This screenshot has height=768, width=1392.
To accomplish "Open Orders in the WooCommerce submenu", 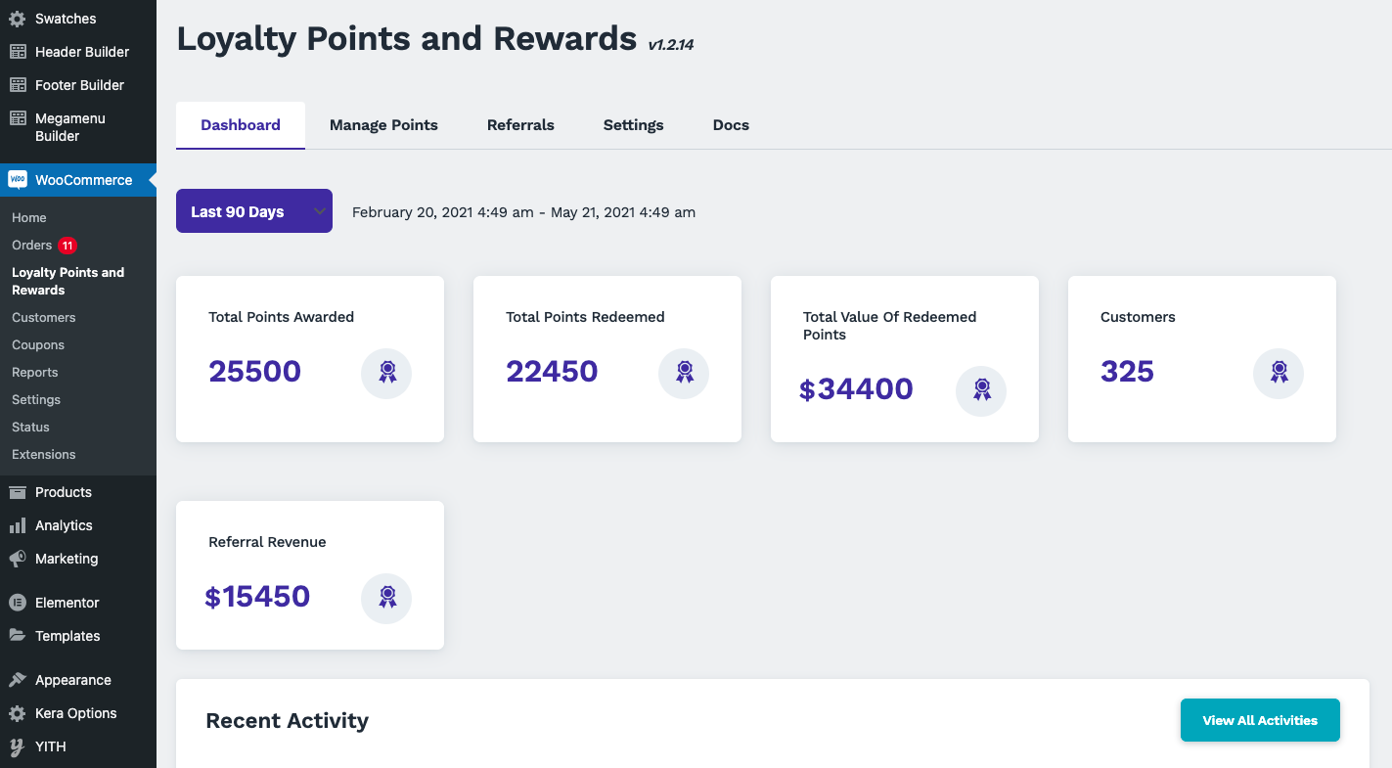I will [x=32, y=246].
